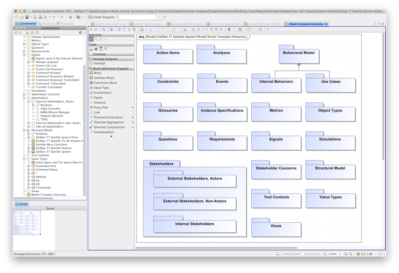Click the red error indicator in status bar
The image size is (399, 273).
[358, 254]
